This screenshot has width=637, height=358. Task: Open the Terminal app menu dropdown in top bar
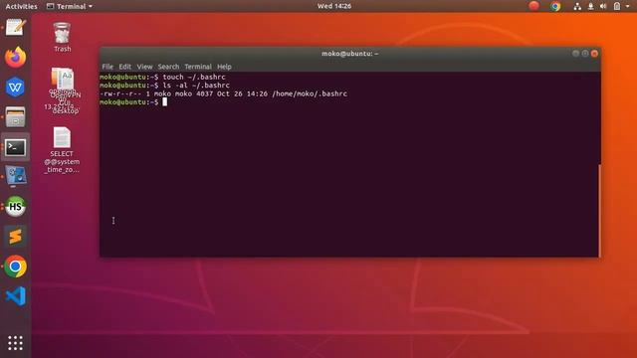(70, 6)
